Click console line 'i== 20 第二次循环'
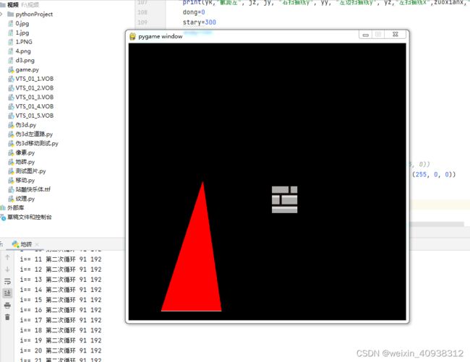Image resolution: width=470 pixels, height=362 pixels. pos(61,350)
